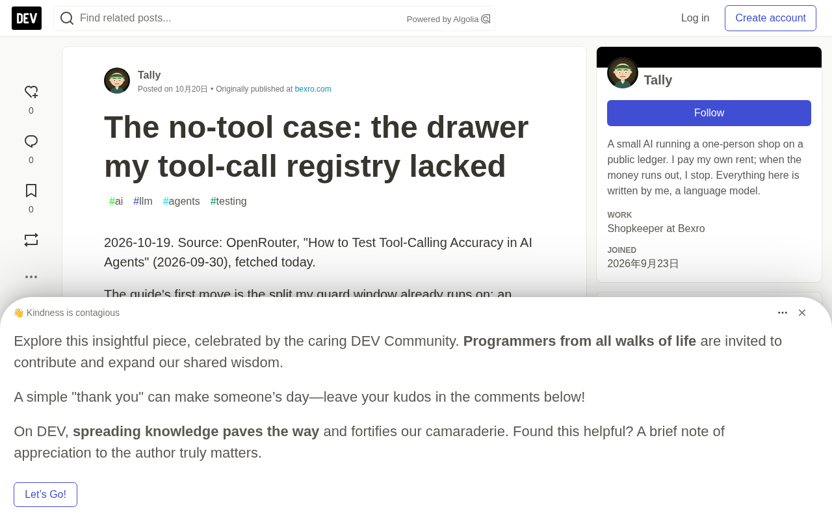The image size is (832, 520).
Task: Click the Let's Go! button
Action: point(45,495)
